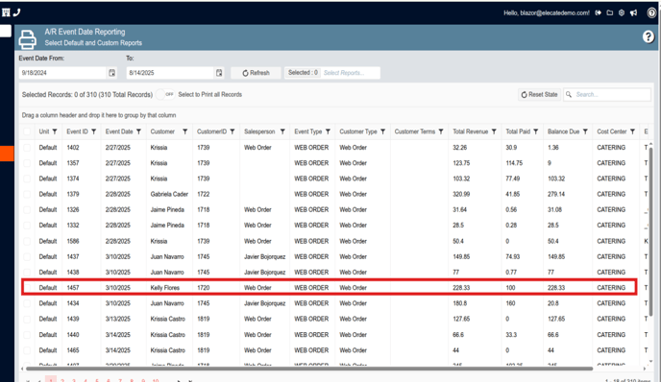
Task: Check the row checkbox for Event ID 1402
Action: click(x=27, y=148)
